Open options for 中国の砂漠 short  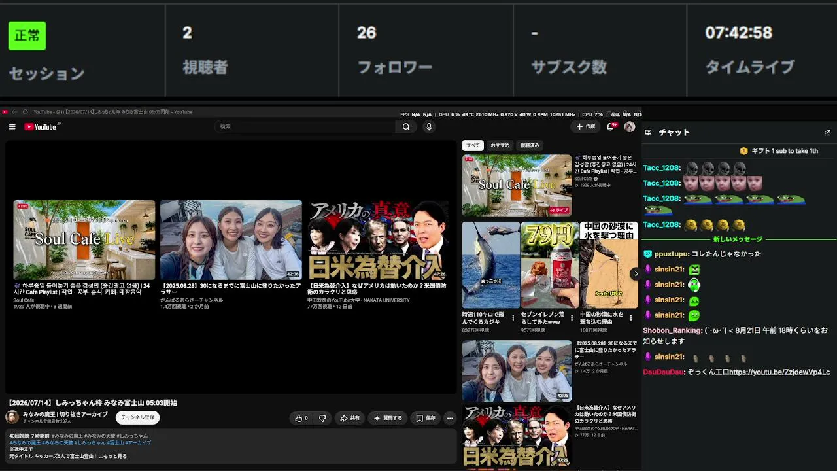(x=631, y=318)
